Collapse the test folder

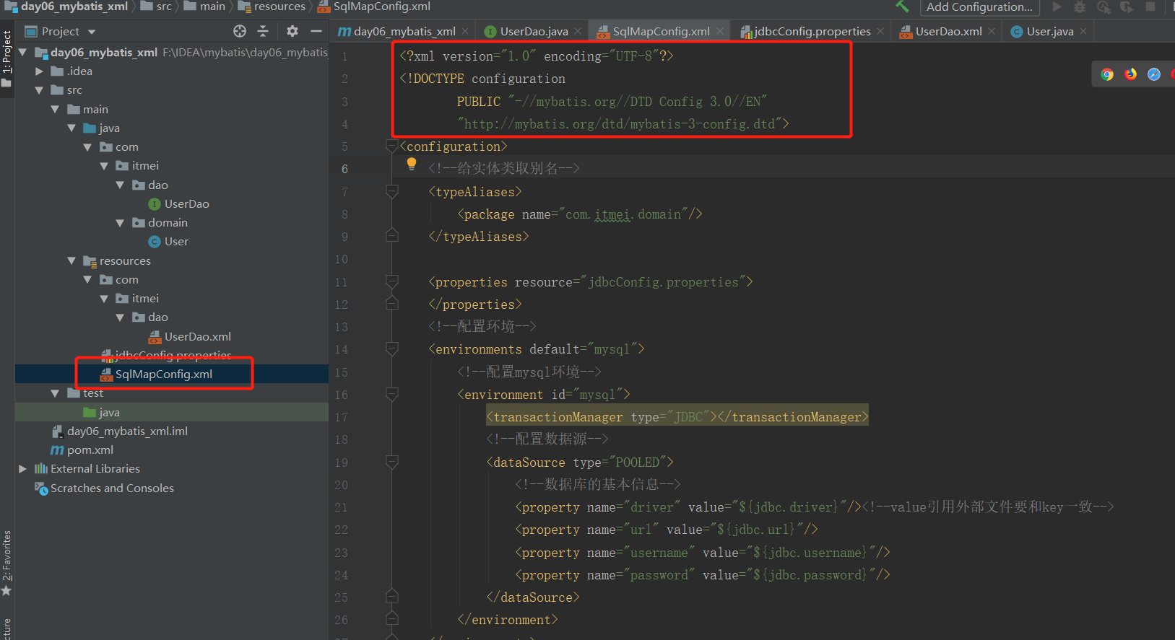[x=55, y=393]
